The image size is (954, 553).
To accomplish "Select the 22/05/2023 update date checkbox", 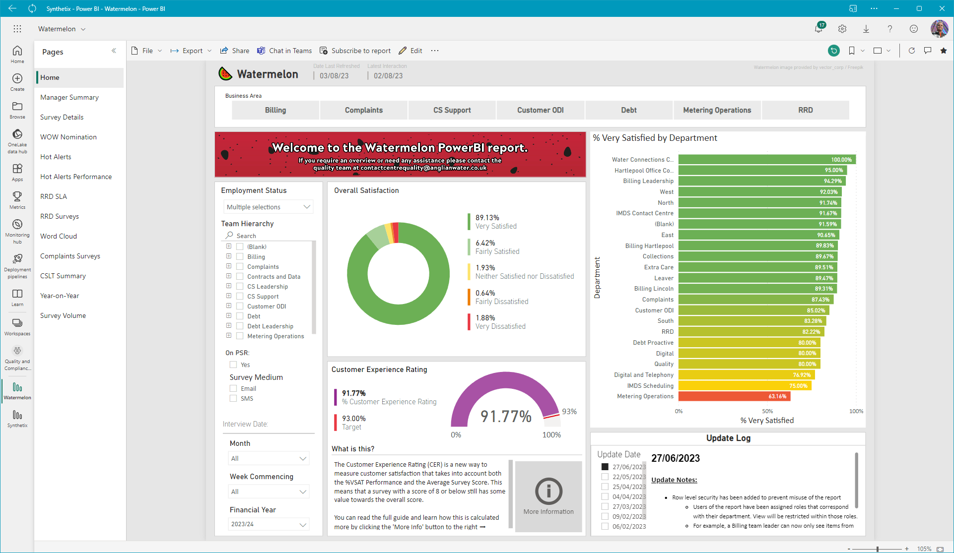I will tap(605, 477).
